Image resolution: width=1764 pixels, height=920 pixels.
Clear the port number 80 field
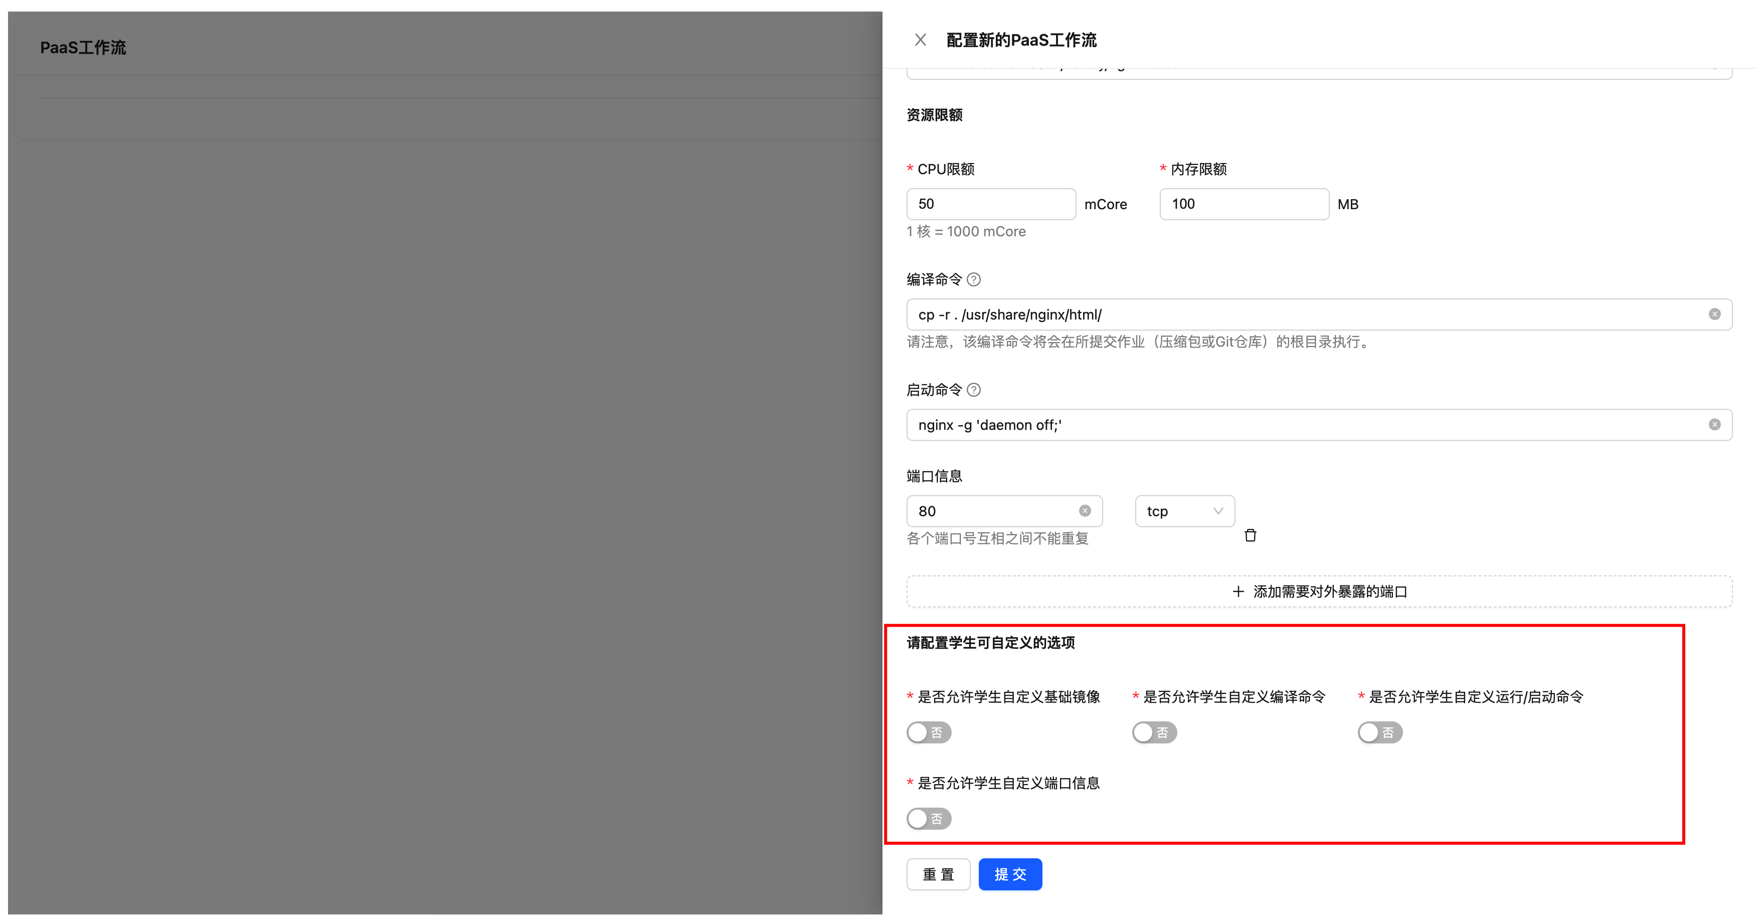tap(1085, 511)
